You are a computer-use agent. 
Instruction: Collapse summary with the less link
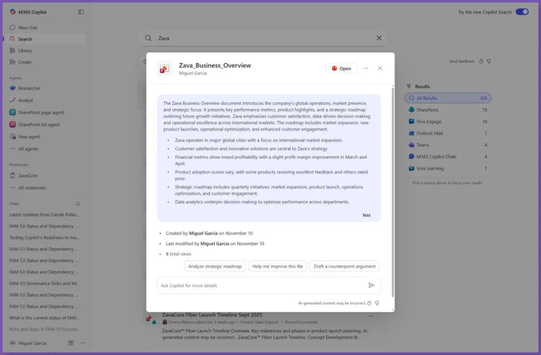pyautogui.click(x=366, y=215)
